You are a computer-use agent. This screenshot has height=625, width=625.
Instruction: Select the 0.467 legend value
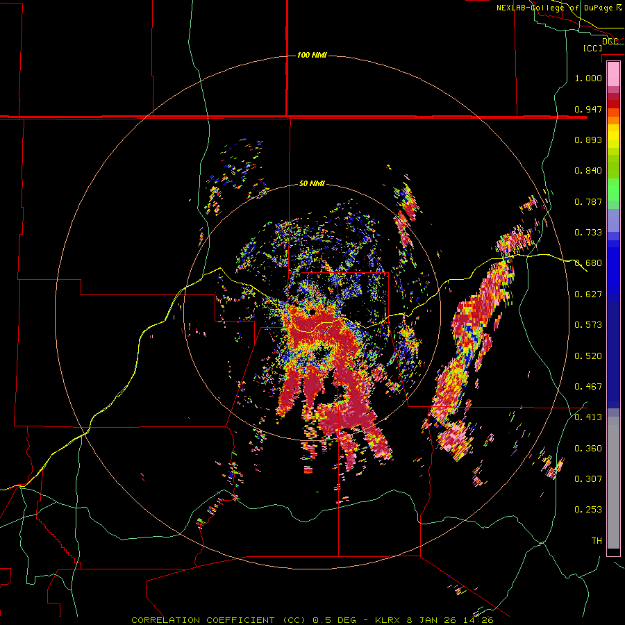588,387
